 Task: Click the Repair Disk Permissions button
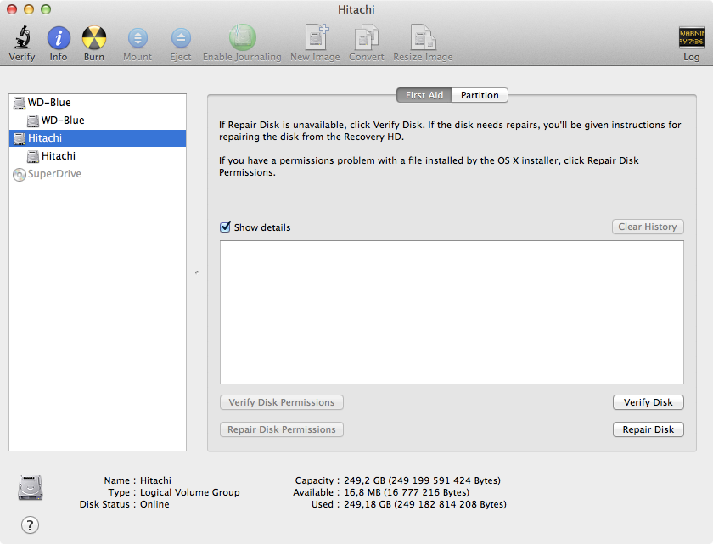[x=282, y=429]
